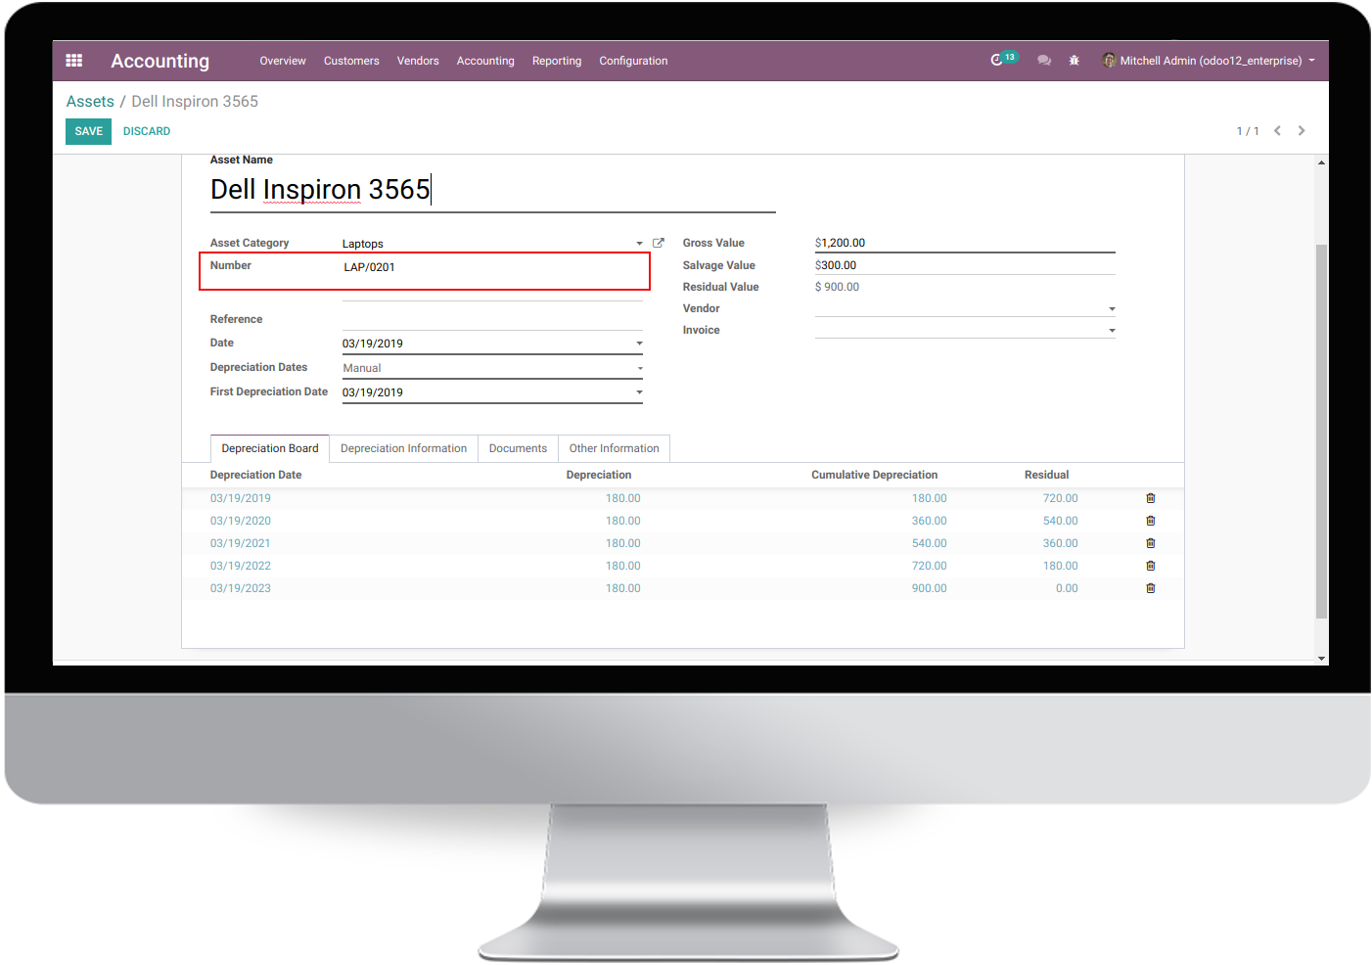Viewport: 1372px width, 965px height.
Task: Delete the 03/19/2021 depreciation line
Action: tap(1151, 543)
